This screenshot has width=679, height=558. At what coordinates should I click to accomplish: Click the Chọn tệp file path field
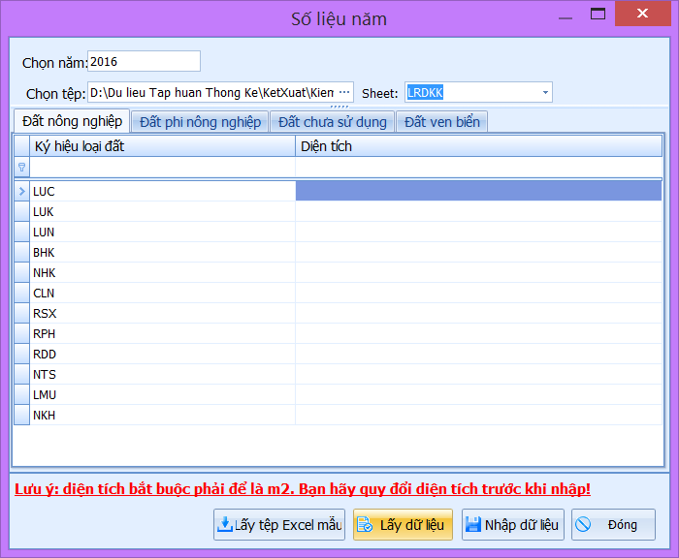(x=211, y=93)
